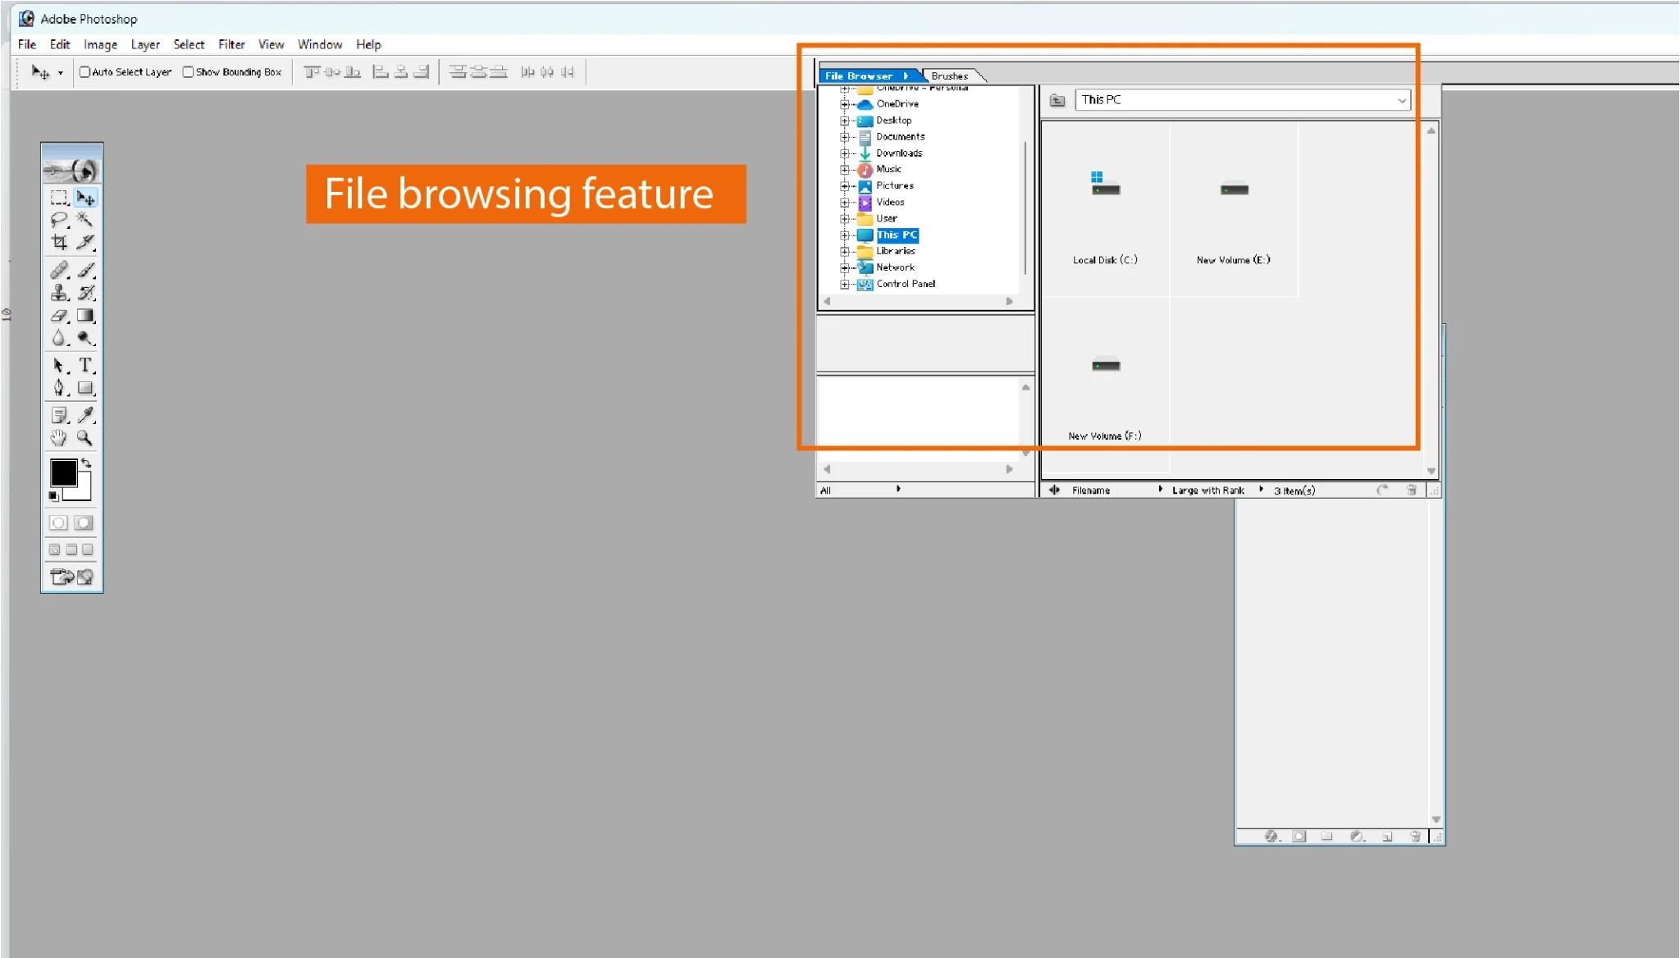Click the Jump to ImageReady button
The image size is (1680, 958).
pos(72,577)
